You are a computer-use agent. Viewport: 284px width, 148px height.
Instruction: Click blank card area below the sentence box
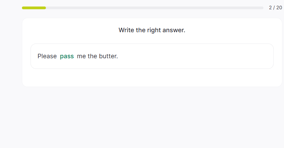point(152,78)
